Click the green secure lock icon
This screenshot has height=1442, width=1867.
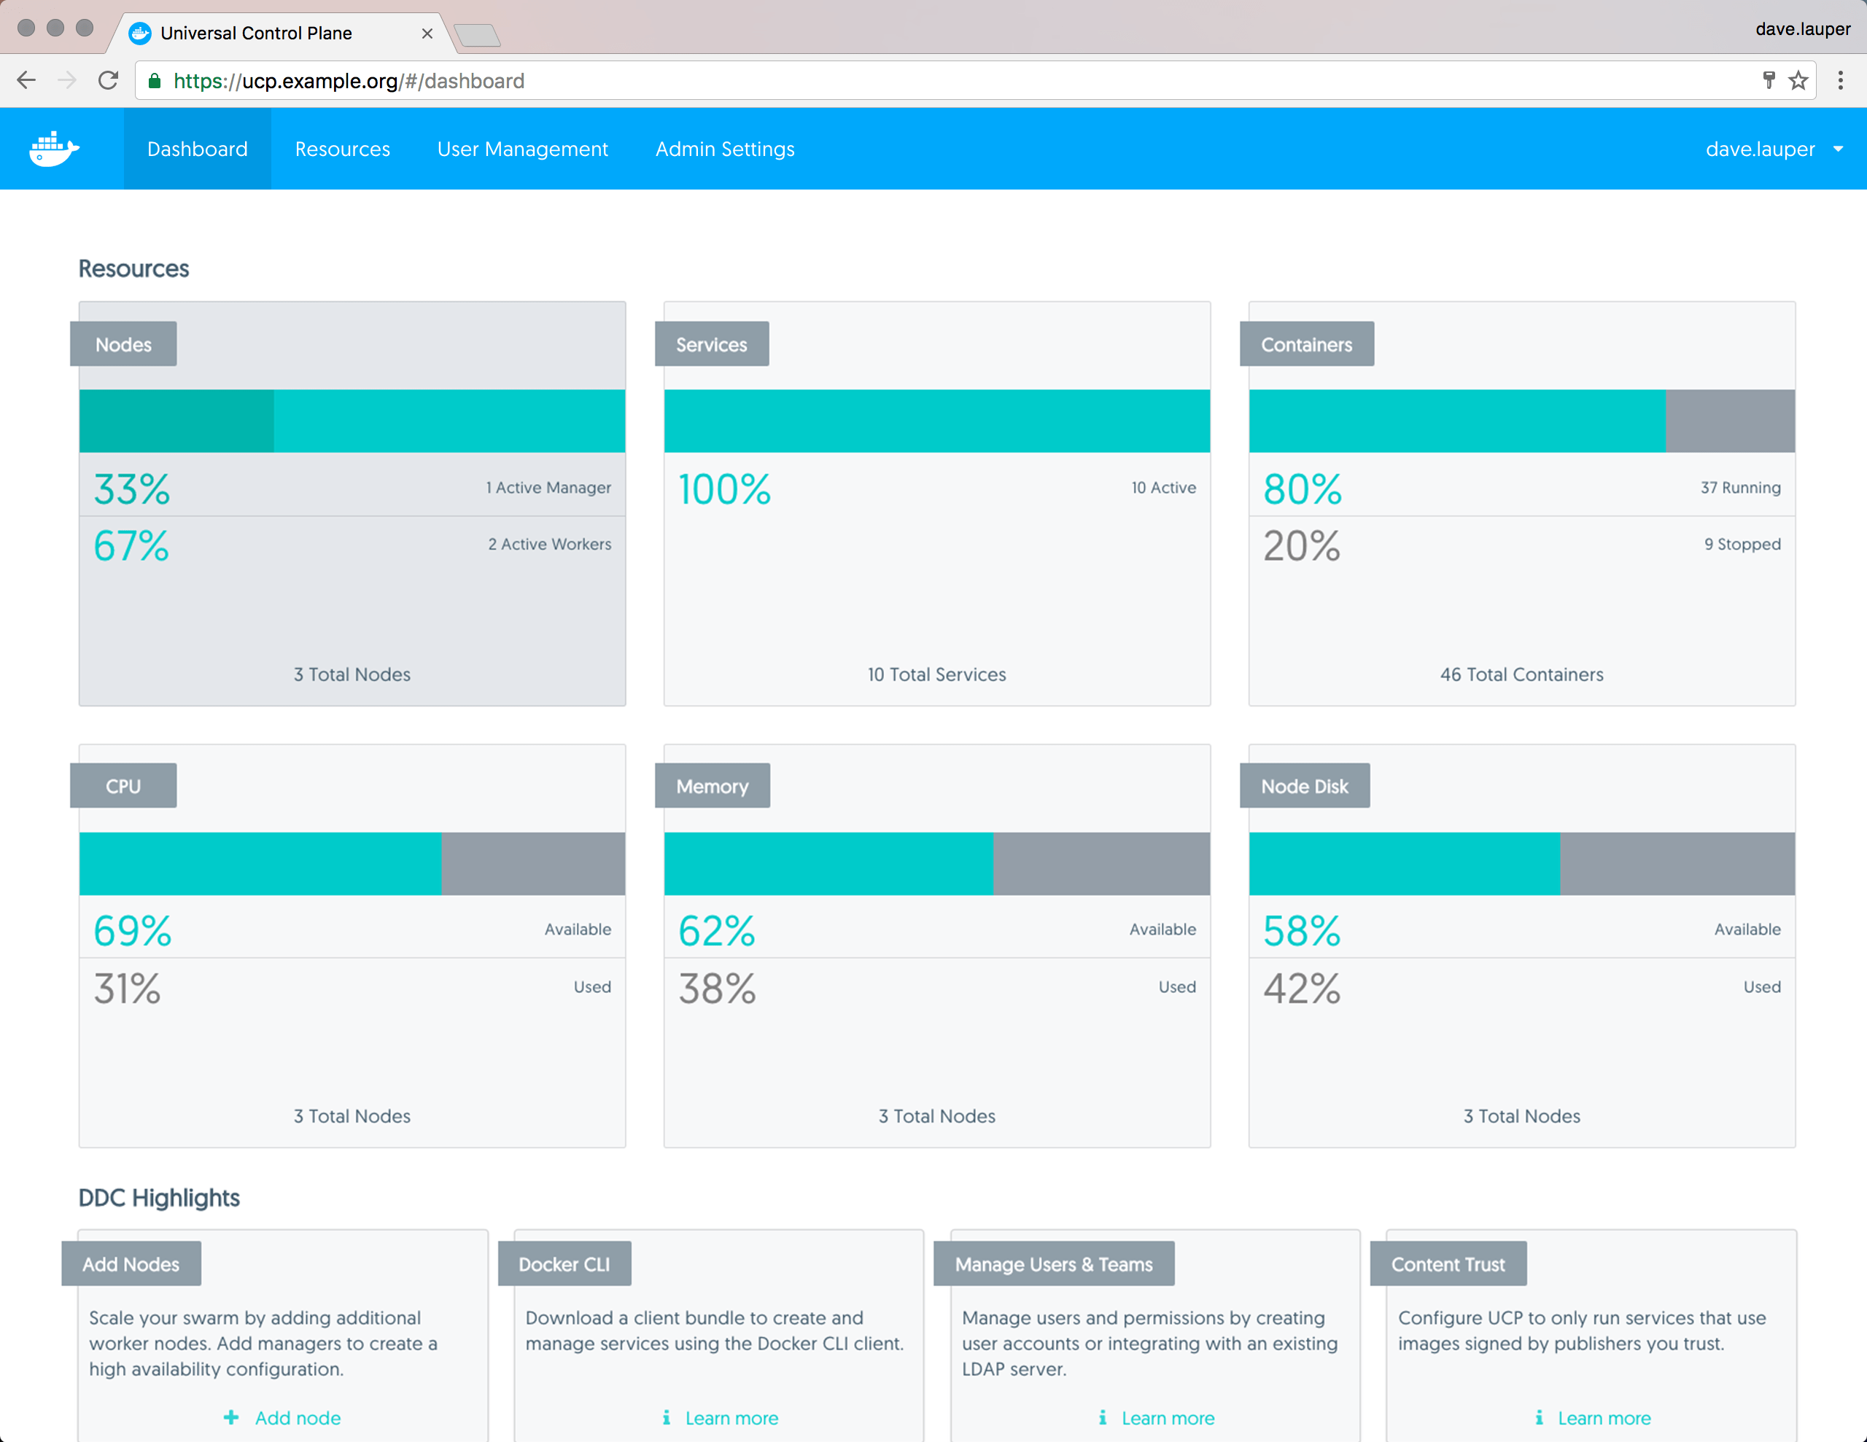point(155,80)
